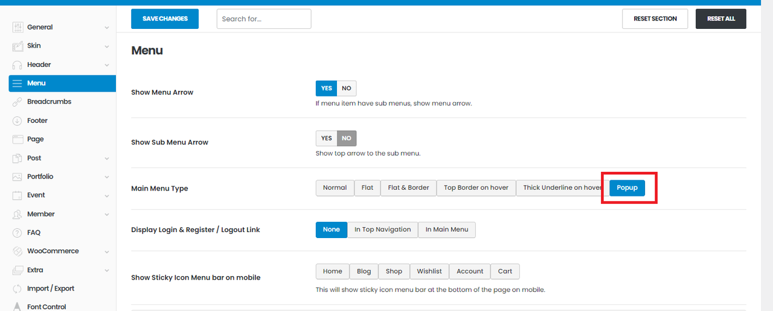
Task: Open the Import / Export section
Action: pyautogui.click(x=62, y=289)
